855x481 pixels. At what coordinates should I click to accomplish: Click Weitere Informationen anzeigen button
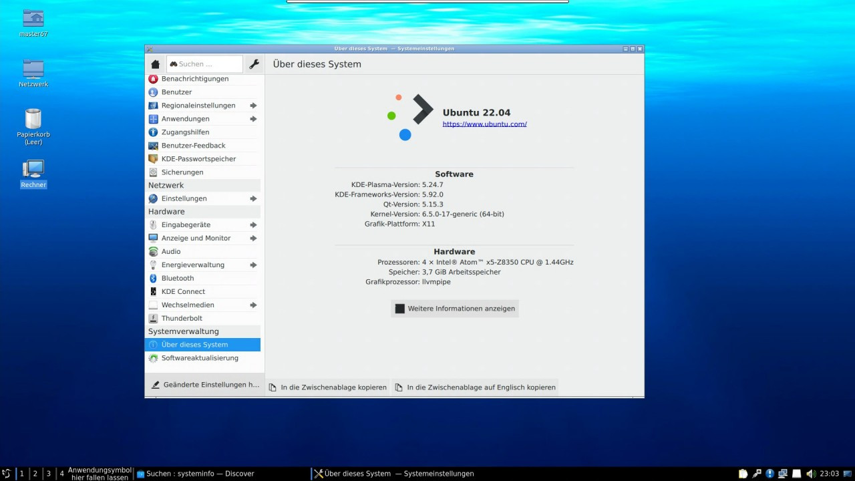pos(455,309)
